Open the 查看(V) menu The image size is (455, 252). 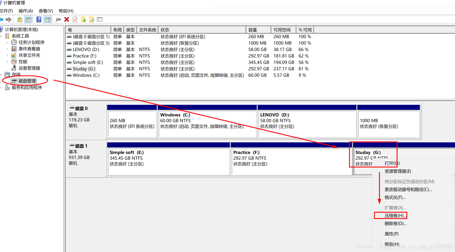(x=46, y=11)
